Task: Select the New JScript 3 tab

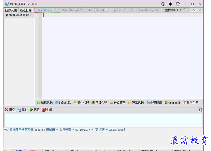Action: pyautogui.click(x=98, y=10)
